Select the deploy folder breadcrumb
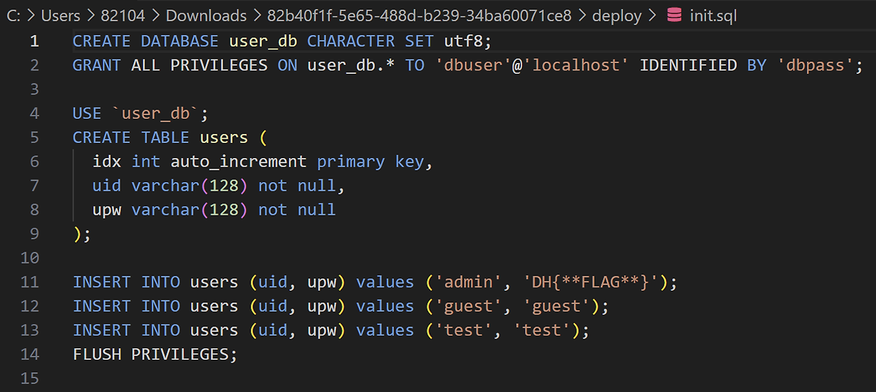 617,15
